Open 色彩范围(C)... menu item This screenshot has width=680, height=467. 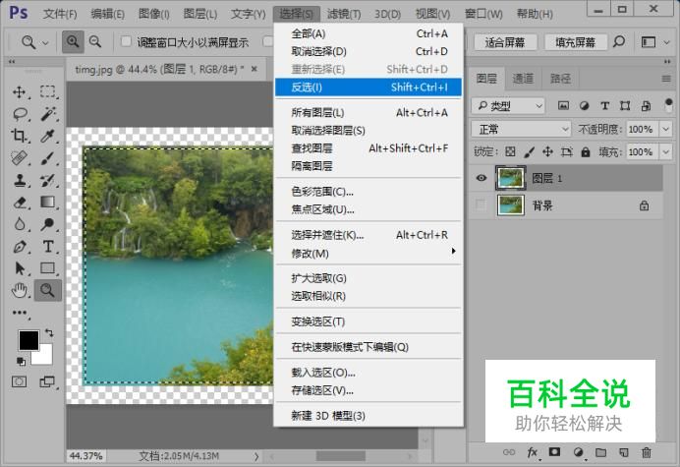[368, 192]
